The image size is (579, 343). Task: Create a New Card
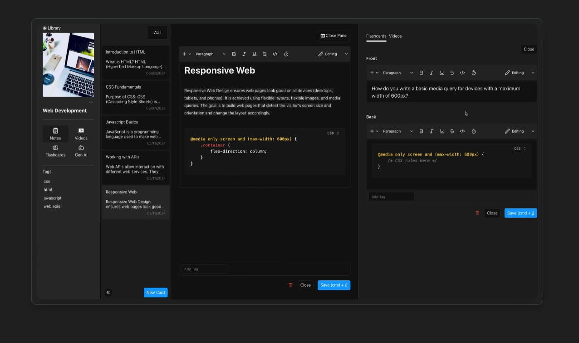pyautogui.click(x=156, y=293)
